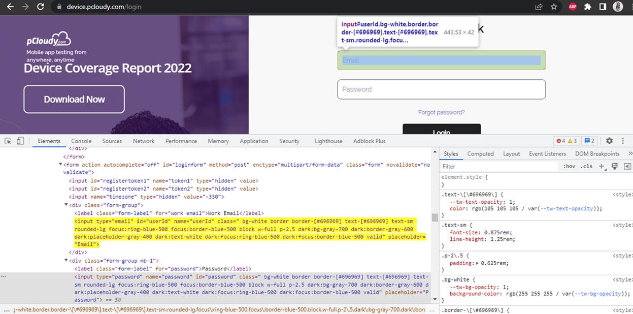Focus the Styles Filter box
This screenshot has width=633, height=314.
500,166
